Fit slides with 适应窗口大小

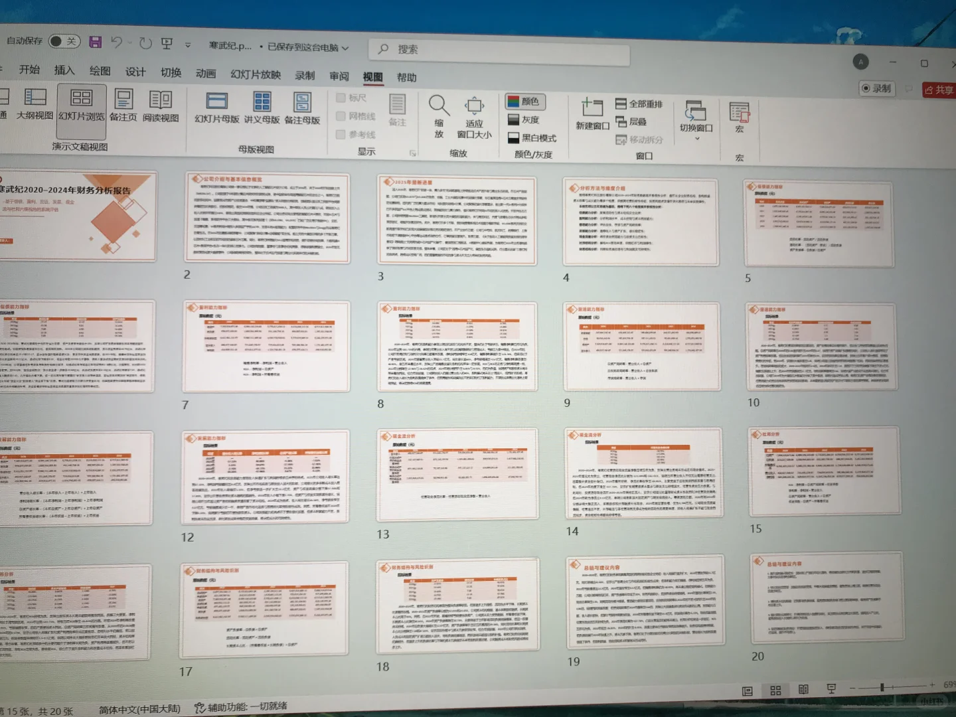pyautogui.click(x=474, y=118)
